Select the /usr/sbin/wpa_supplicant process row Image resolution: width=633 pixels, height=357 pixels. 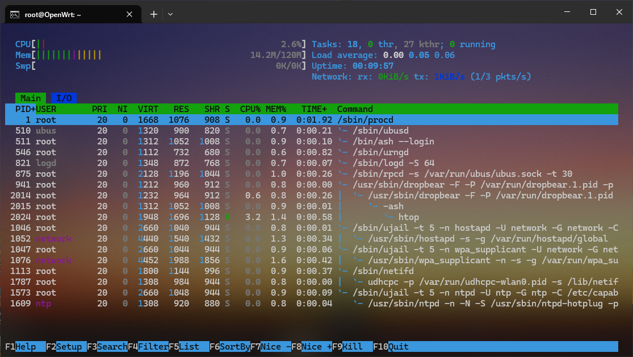[312, 261]
